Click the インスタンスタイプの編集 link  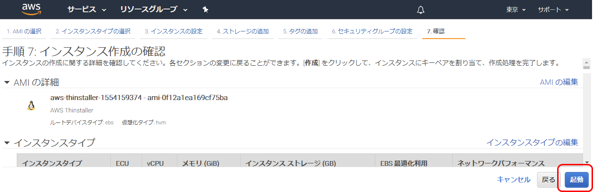coord(532,142)
